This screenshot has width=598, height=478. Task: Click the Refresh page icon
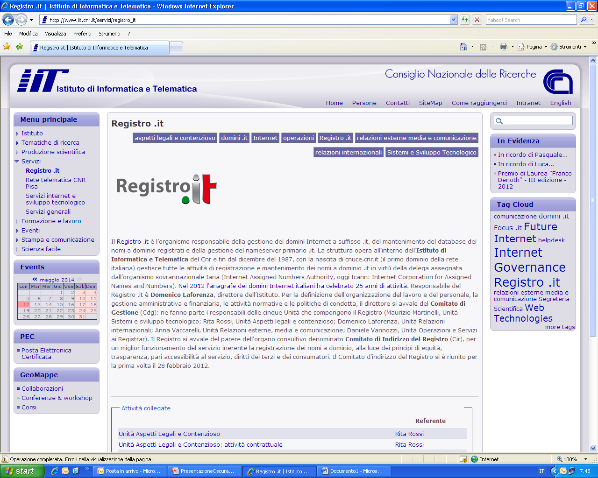pos(465,20)
